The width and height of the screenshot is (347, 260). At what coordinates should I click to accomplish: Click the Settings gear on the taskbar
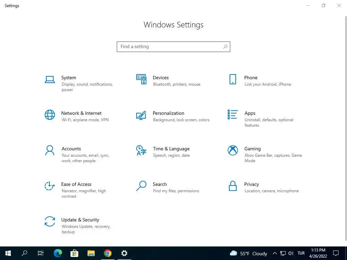click(124, 253)
